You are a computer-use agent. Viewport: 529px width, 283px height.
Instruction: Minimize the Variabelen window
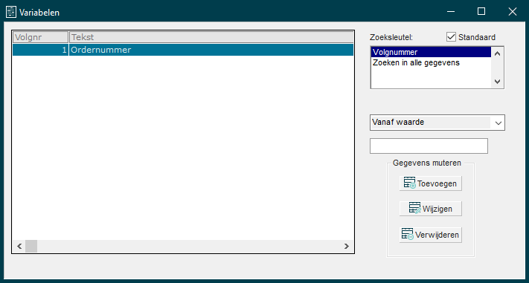click(x=451, y=12)
